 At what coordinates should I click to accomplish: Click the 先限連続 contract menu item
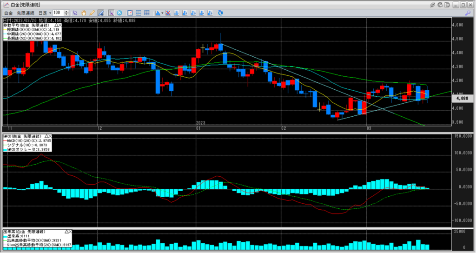click(24, 13)
